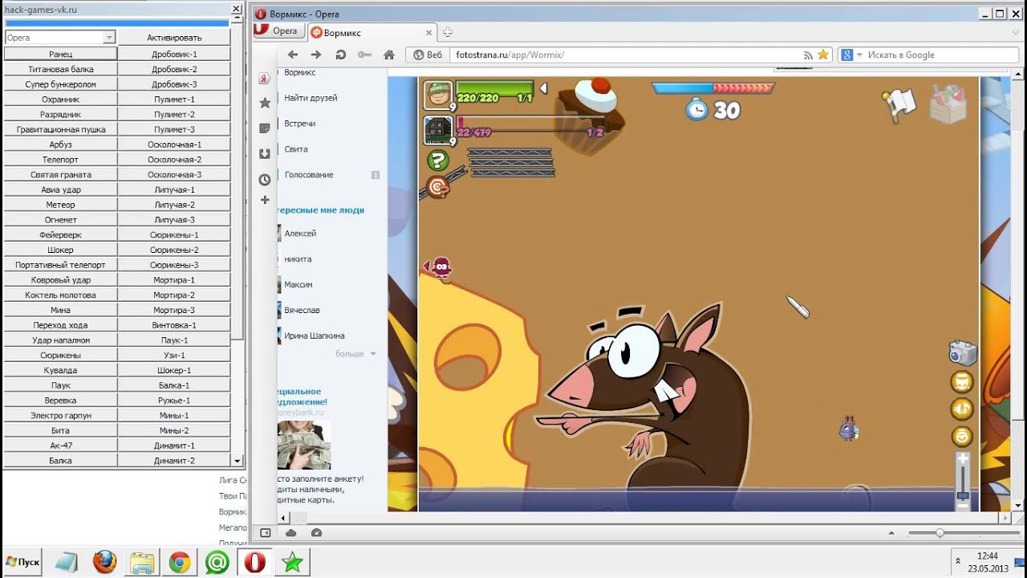This screenshot has height=578, width=1027.
Task: Open the Mail.ru agent taskbar icon
Action: click(x=217, y=563)
